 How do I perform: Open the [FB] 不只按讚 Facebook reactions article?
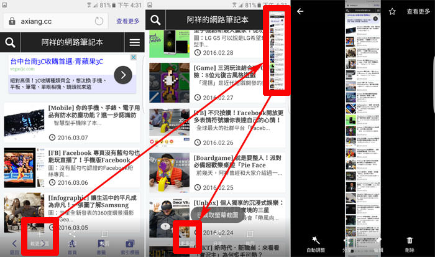click(x=239, y=116)
